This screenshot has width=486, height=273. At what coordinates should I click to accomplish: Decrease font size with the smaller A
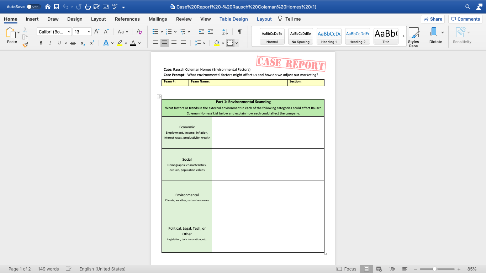pos(106,32)
